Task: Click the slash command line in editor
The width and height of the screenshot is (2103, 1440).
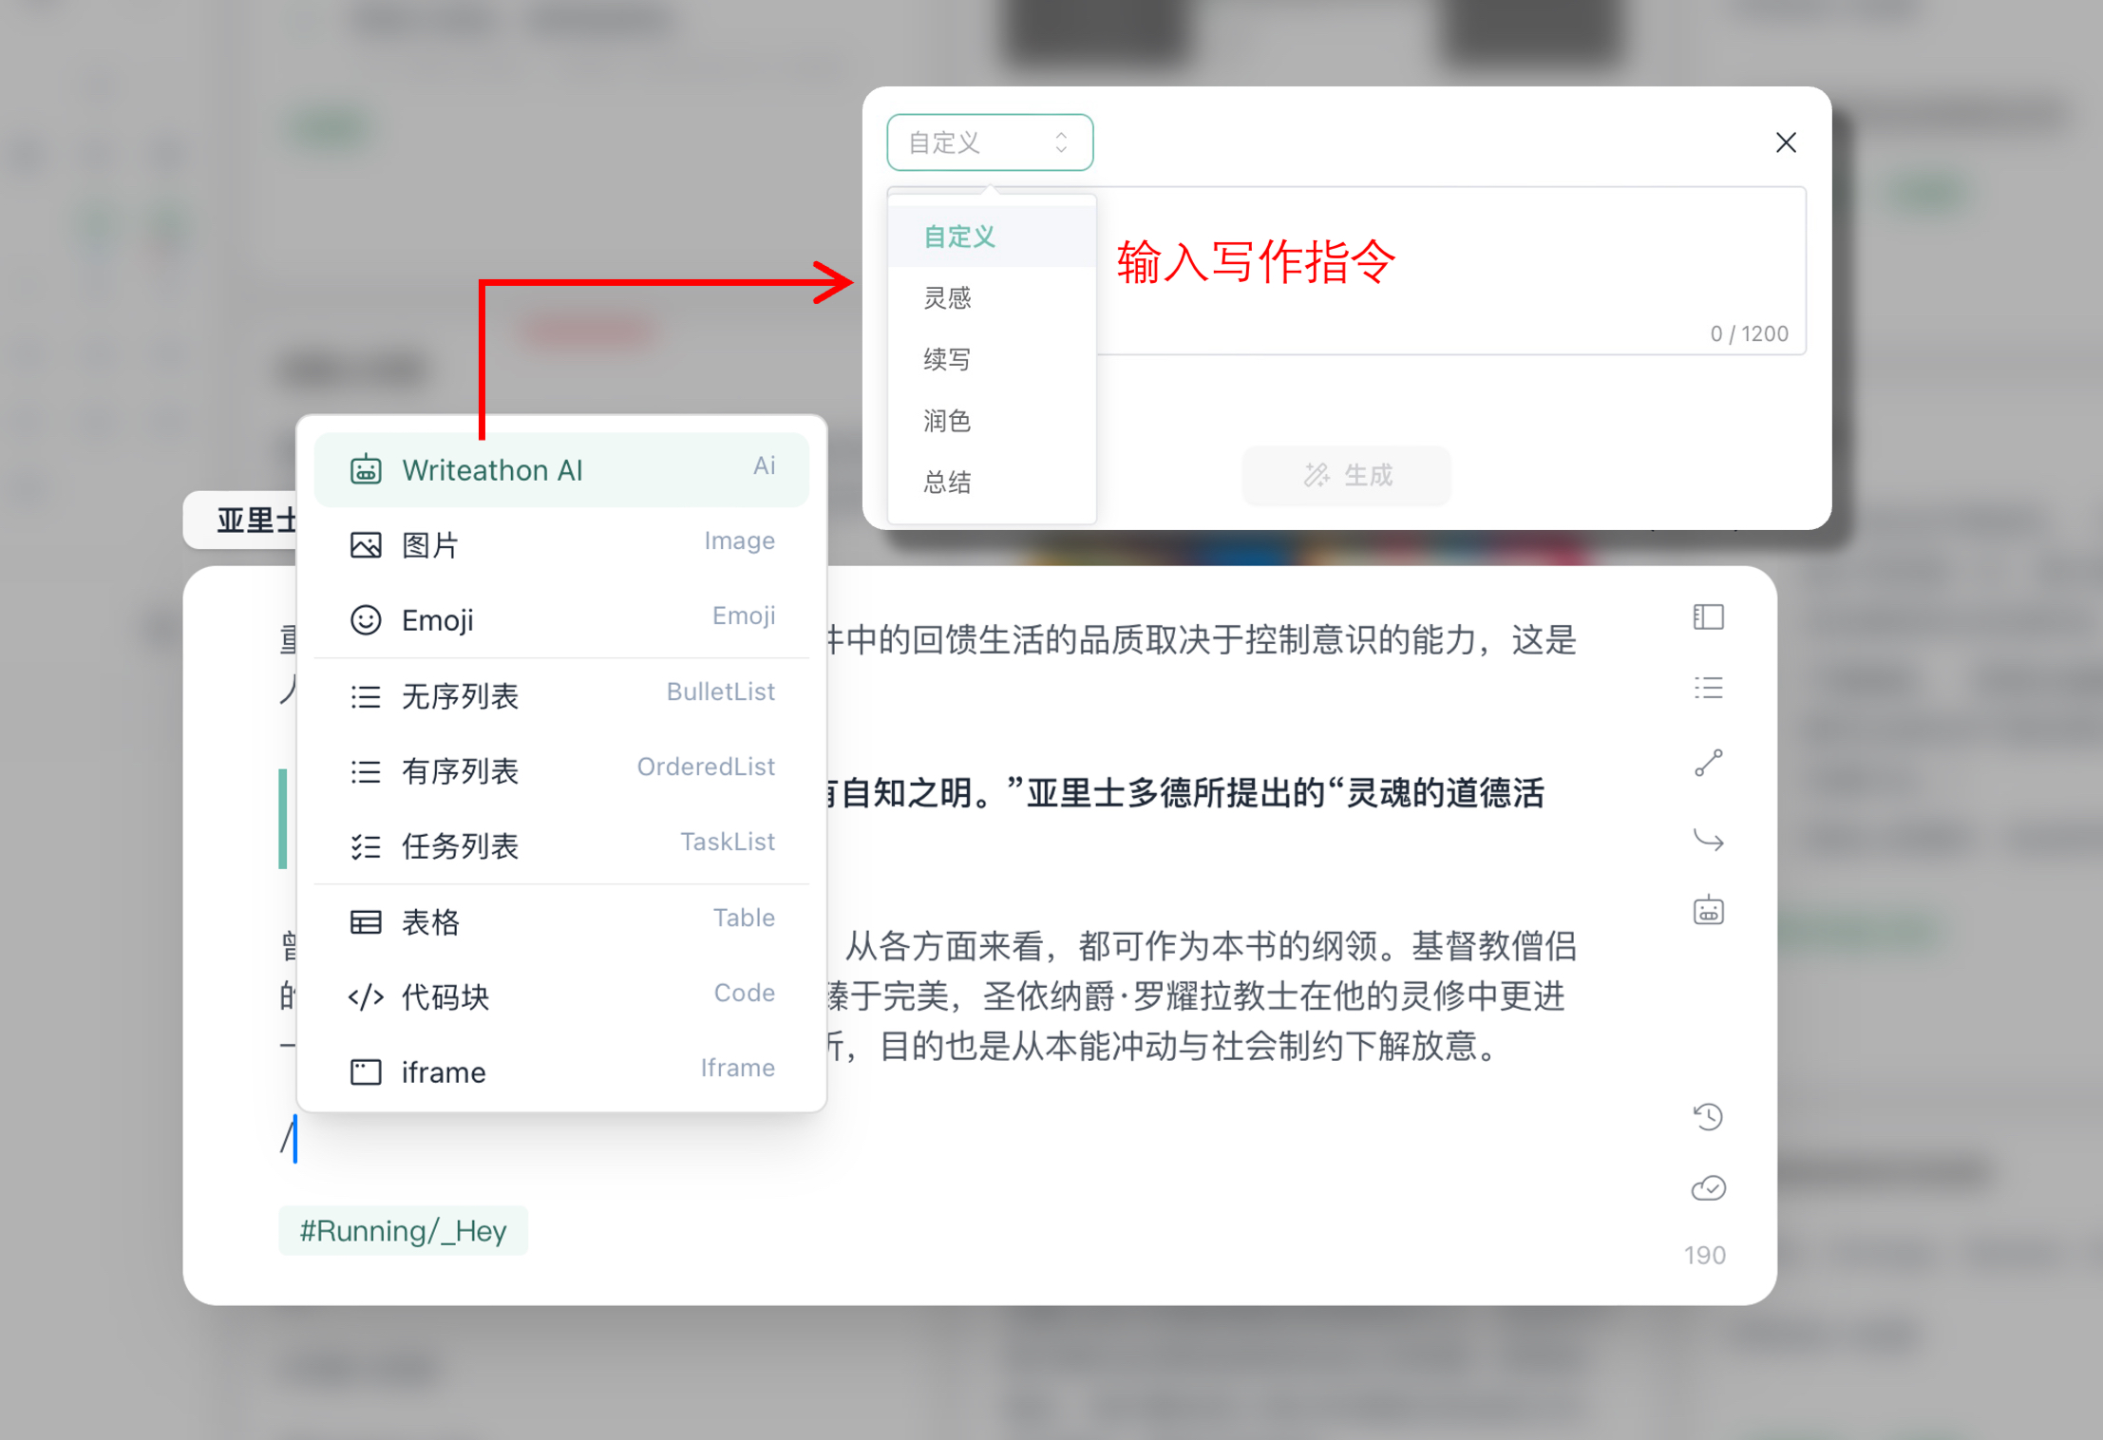Action: point(290,1137)
